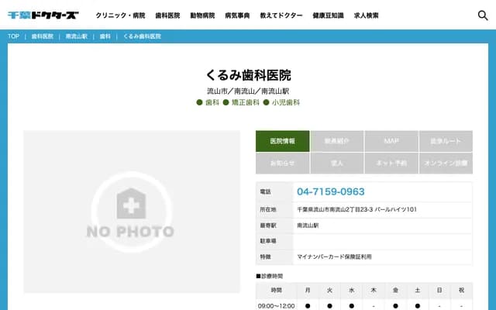Viewport: 496px width, 310px height.
Task: Switch to the MAP tab
Action: coord(391,141)
